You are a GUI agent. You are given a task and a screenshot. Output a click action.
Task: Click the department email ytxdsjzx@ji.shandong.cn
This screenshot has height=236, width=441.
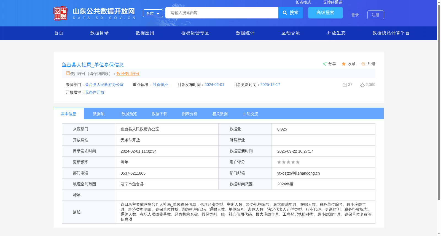pos(299,173)
